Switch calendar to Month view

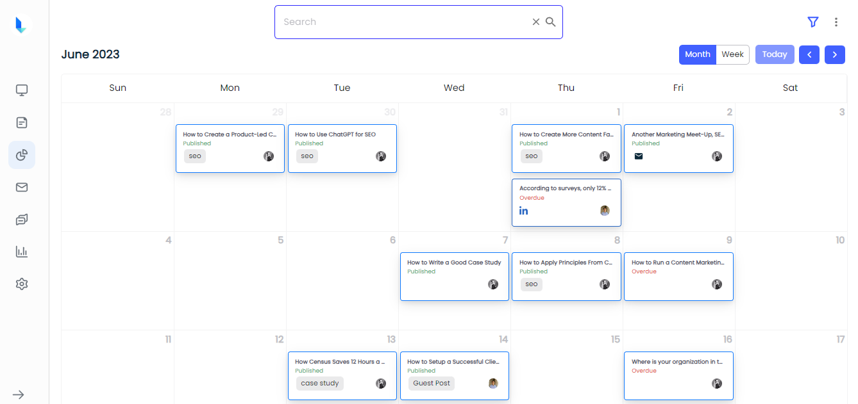coord(697,54)
